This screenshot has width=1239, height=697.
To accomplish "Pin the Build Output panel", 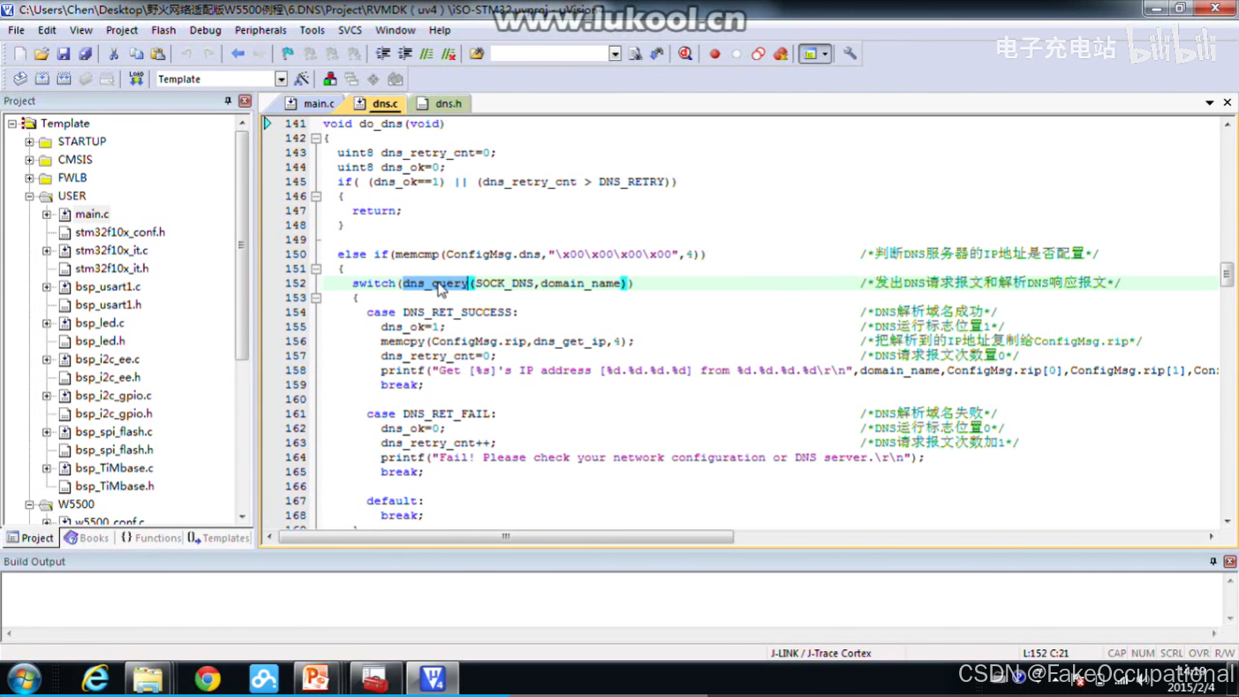I will coord(1213,562).
